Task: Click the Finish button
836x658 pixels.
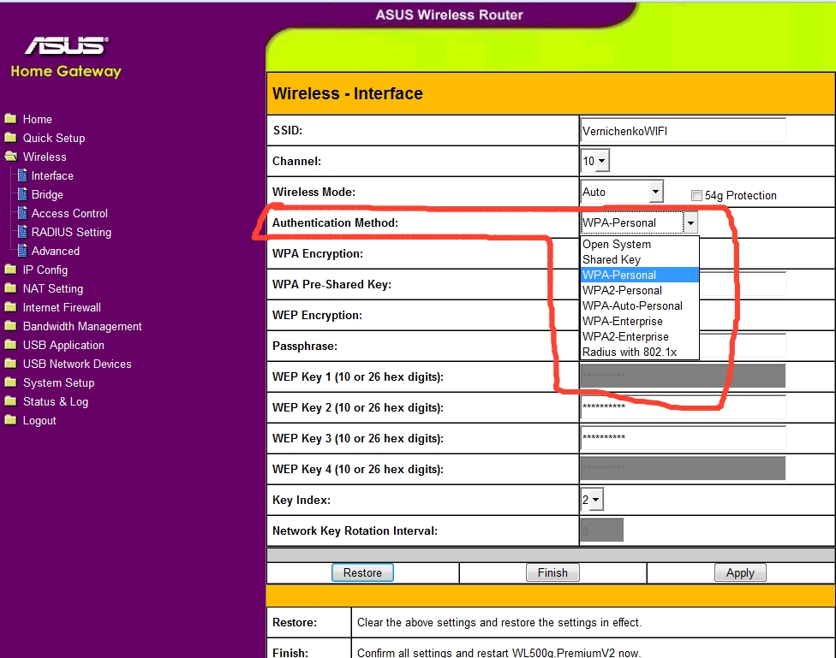Action: [552, 572]
